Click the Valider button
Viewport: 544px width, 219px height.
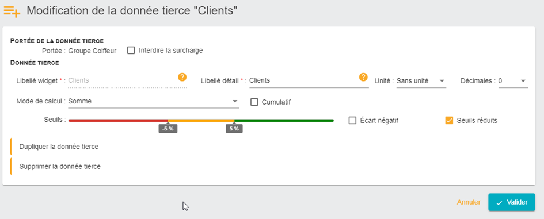tap(512, 202)
